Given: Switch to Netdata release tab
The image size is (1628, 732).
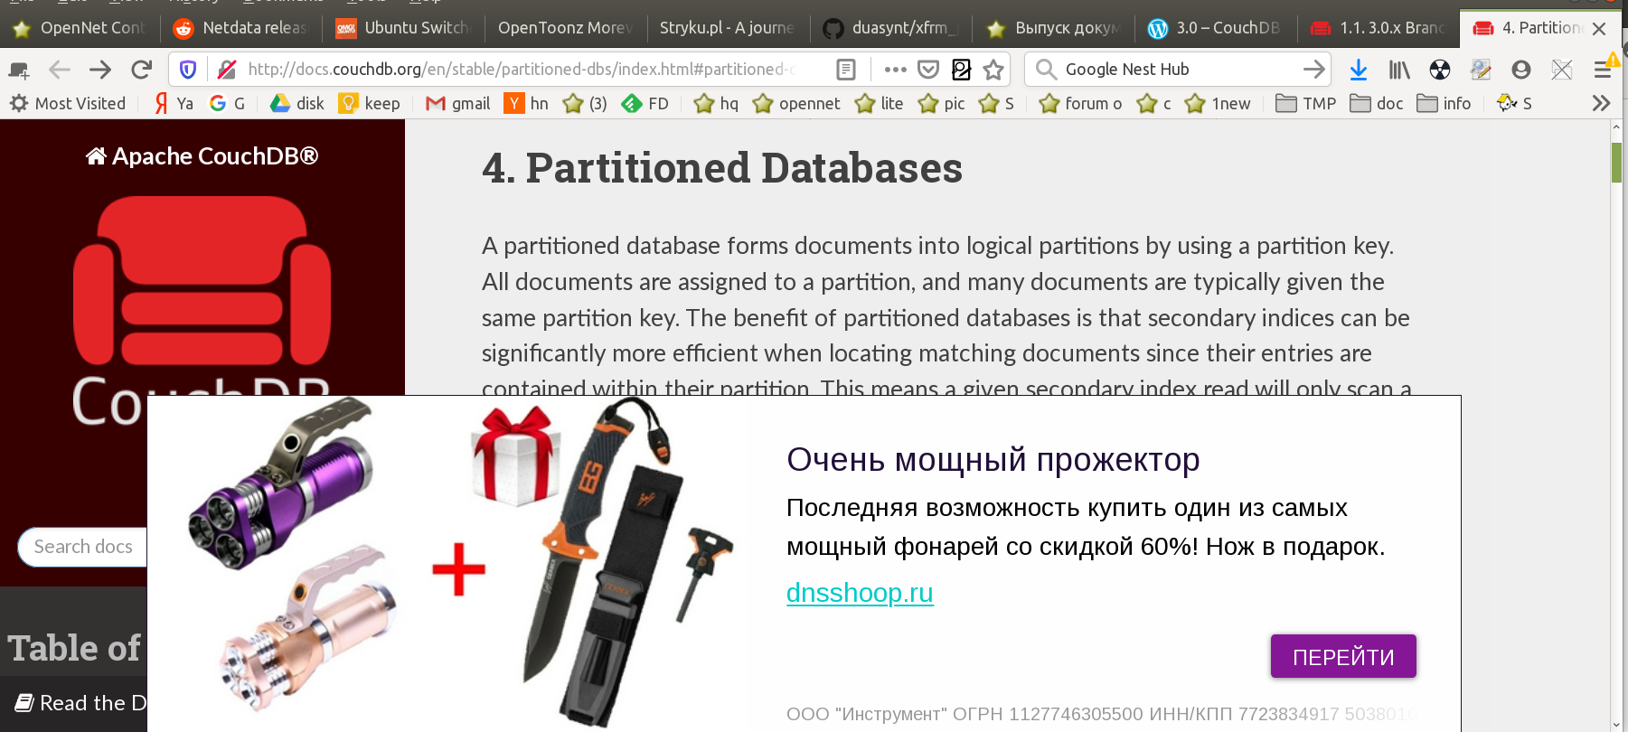Looking at the screenshot, I should (x=244, y=28).
